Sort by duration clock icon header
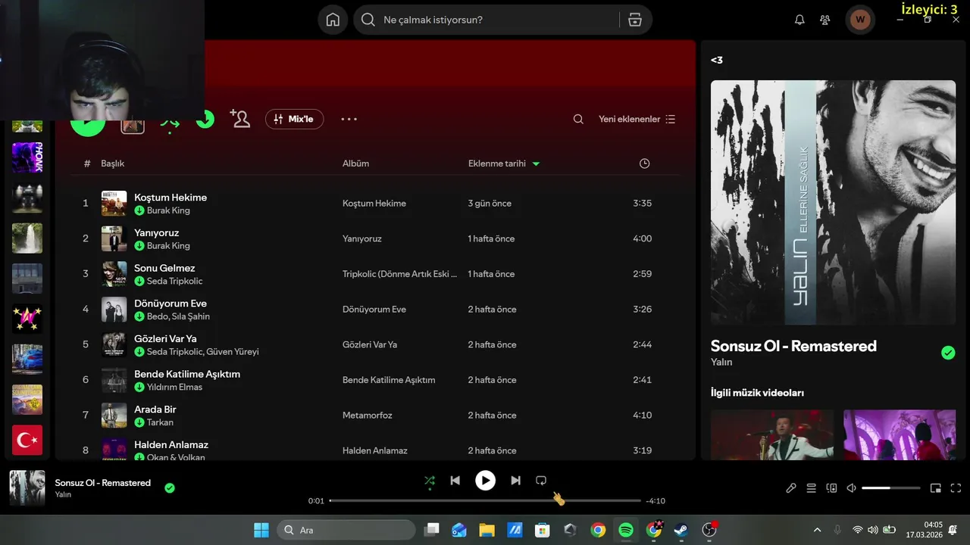Viewport: 970px width, 545px height. pos(644,163)
